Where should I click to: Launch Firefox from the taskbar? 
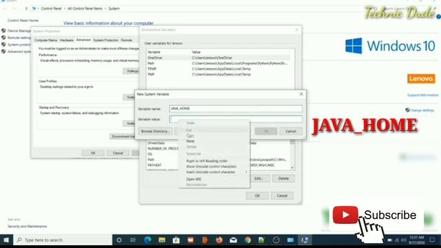tap(219, 240)
